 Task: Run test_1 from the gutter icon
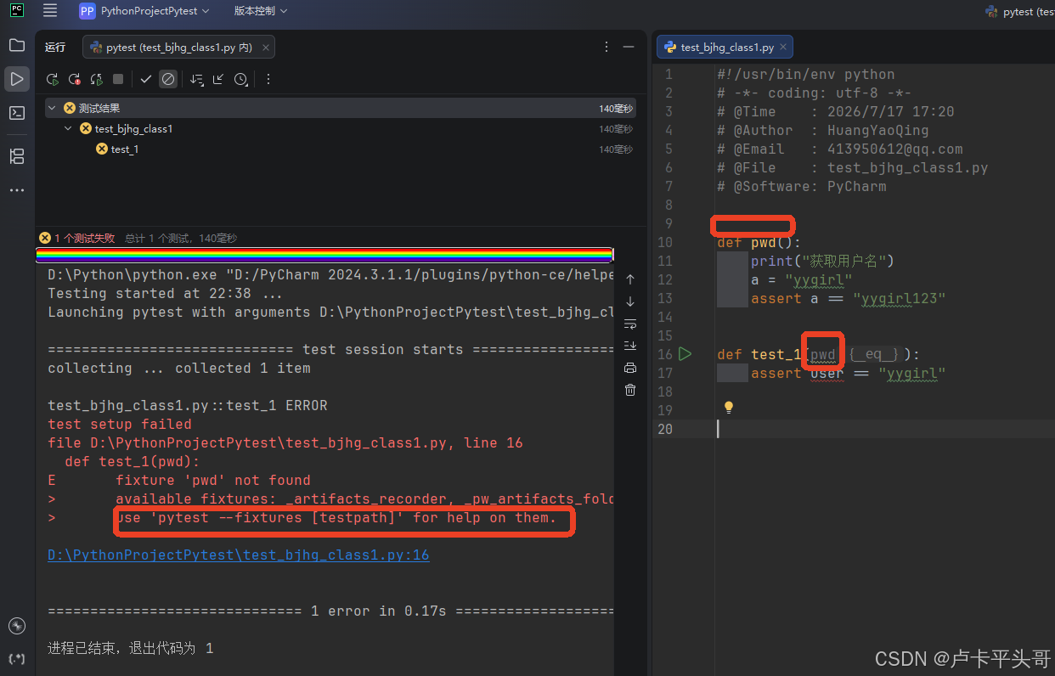(x=686, y=354)
